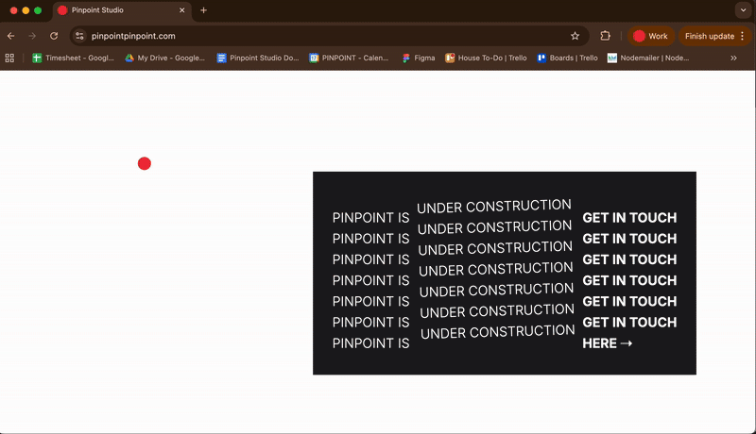Viewport: 756px width, 434px height.
Task: Close the Pinpoint Studio tab
Action: tap(180, 10)
